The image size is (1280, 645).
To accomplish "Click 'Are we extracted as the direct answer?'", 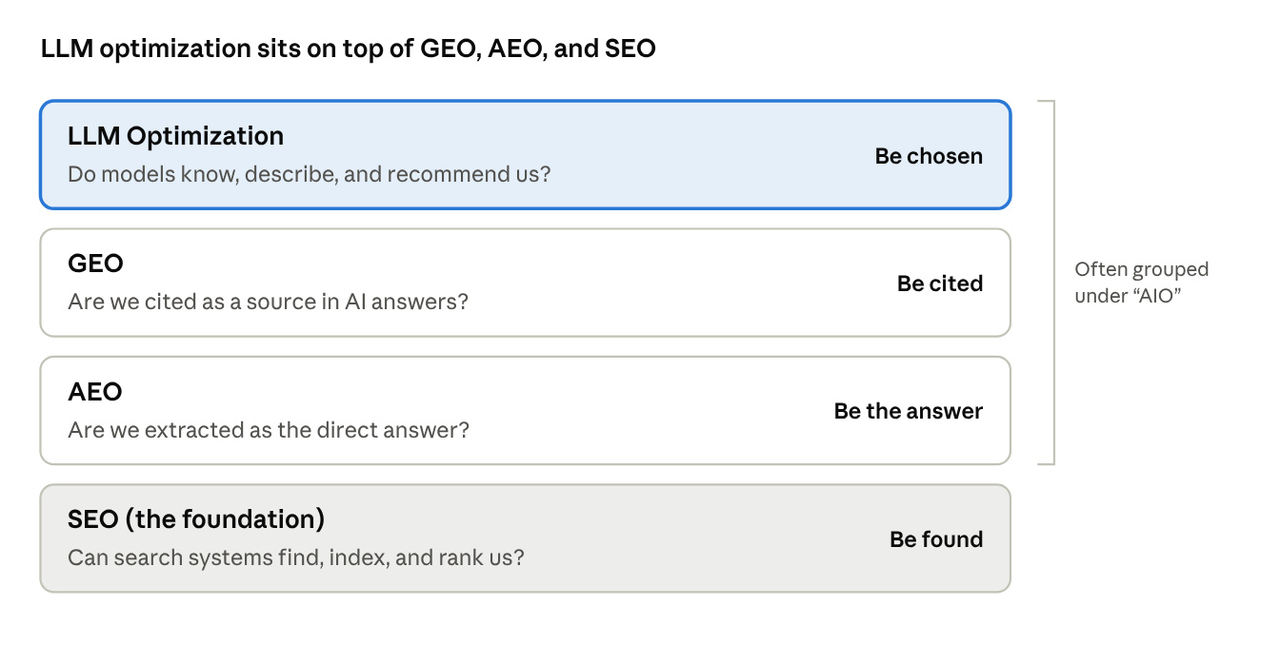I will (269, 430).
